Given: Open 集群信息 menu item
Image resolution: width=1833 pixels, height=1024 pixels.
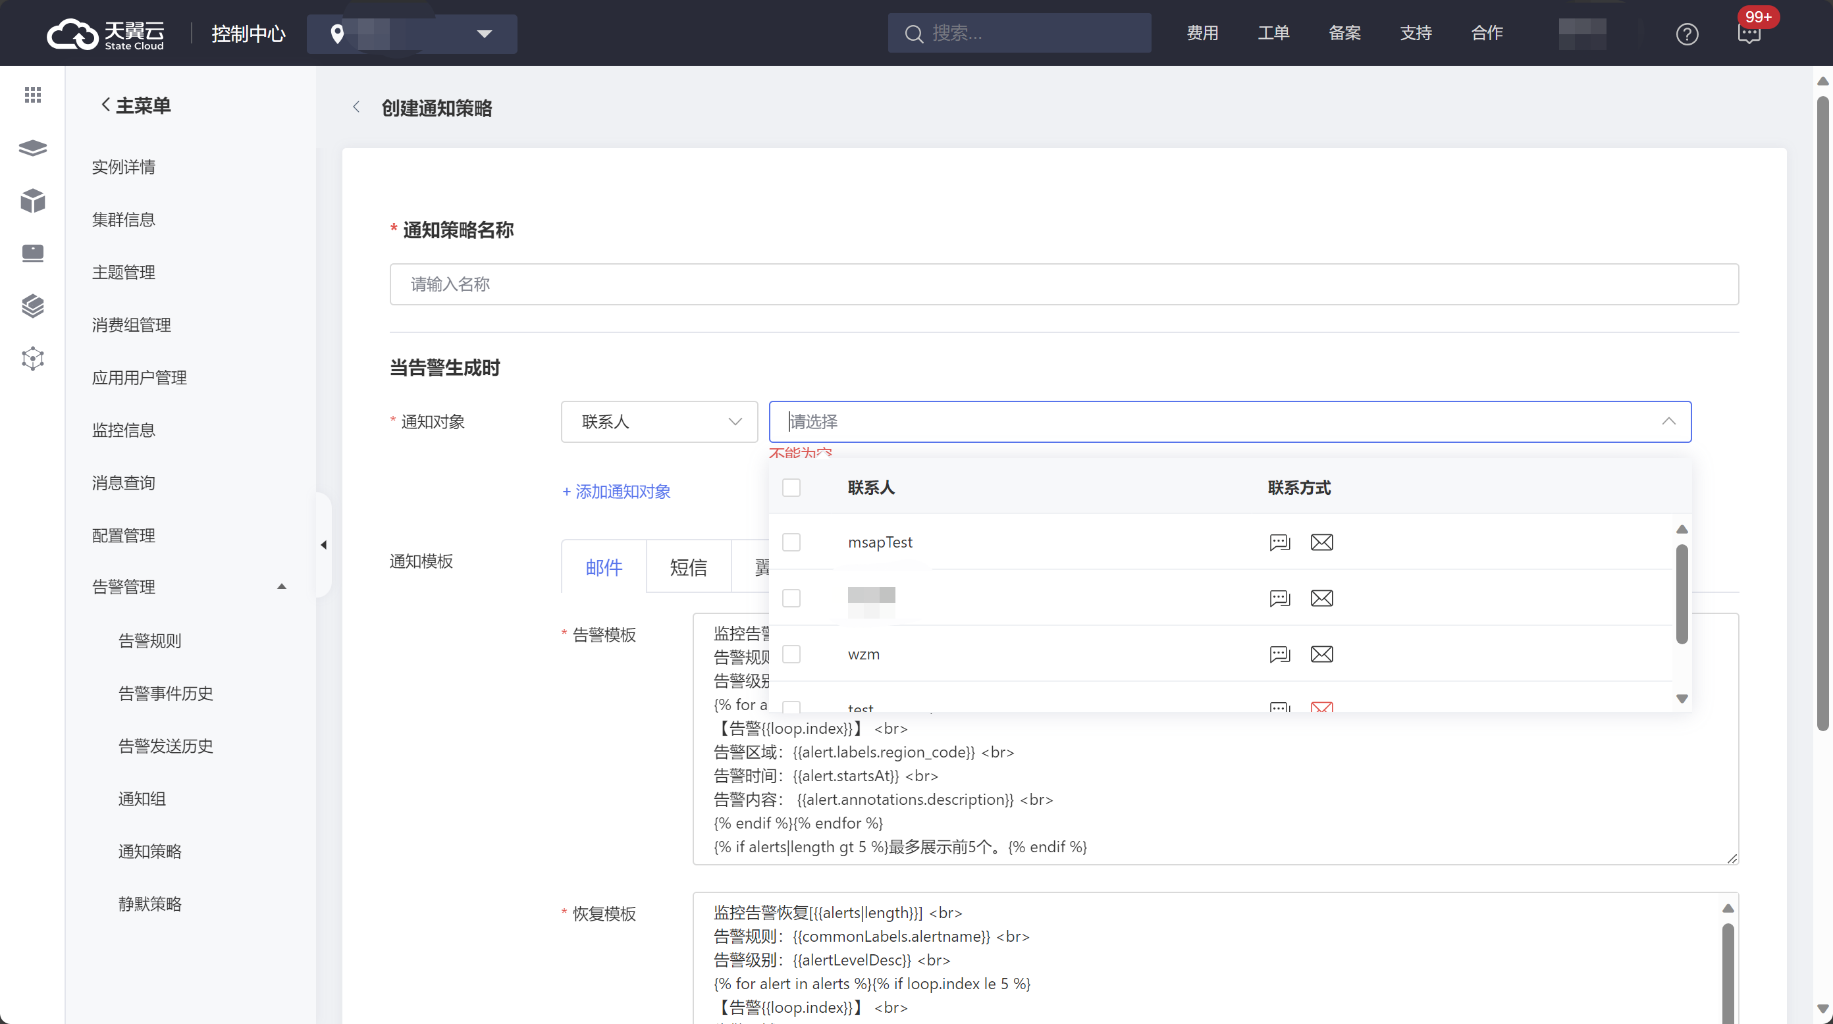Looking at the screenshot, I should (124, 220).
